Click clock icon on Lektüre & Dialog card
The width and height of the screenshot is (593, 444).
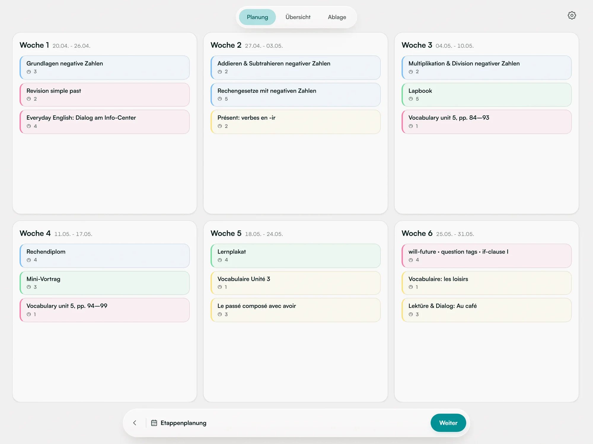click(411, 314)
